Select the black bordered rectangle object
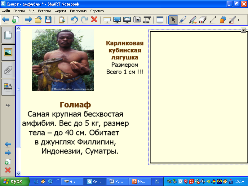Image resolution: width=248 pixels, height=186 pixels. click(x=199, y=97)
